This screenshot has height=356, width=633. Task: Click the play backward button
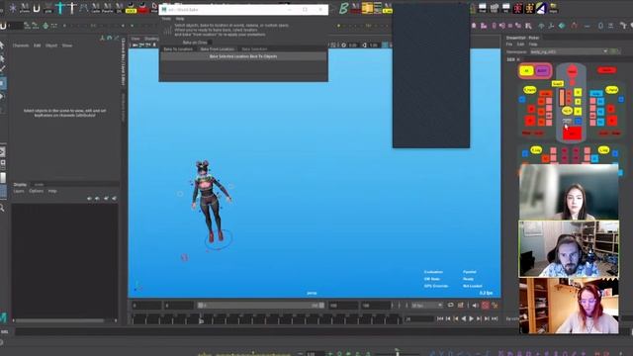464,318
